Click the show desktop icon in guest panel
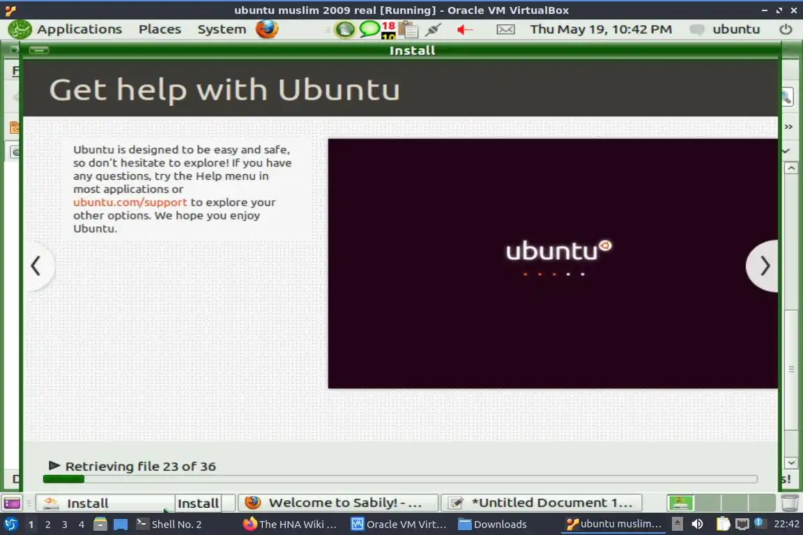803x535 pixels. [12, 503]
